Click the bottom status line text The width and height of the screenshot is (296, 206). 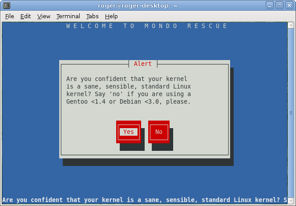145,200
